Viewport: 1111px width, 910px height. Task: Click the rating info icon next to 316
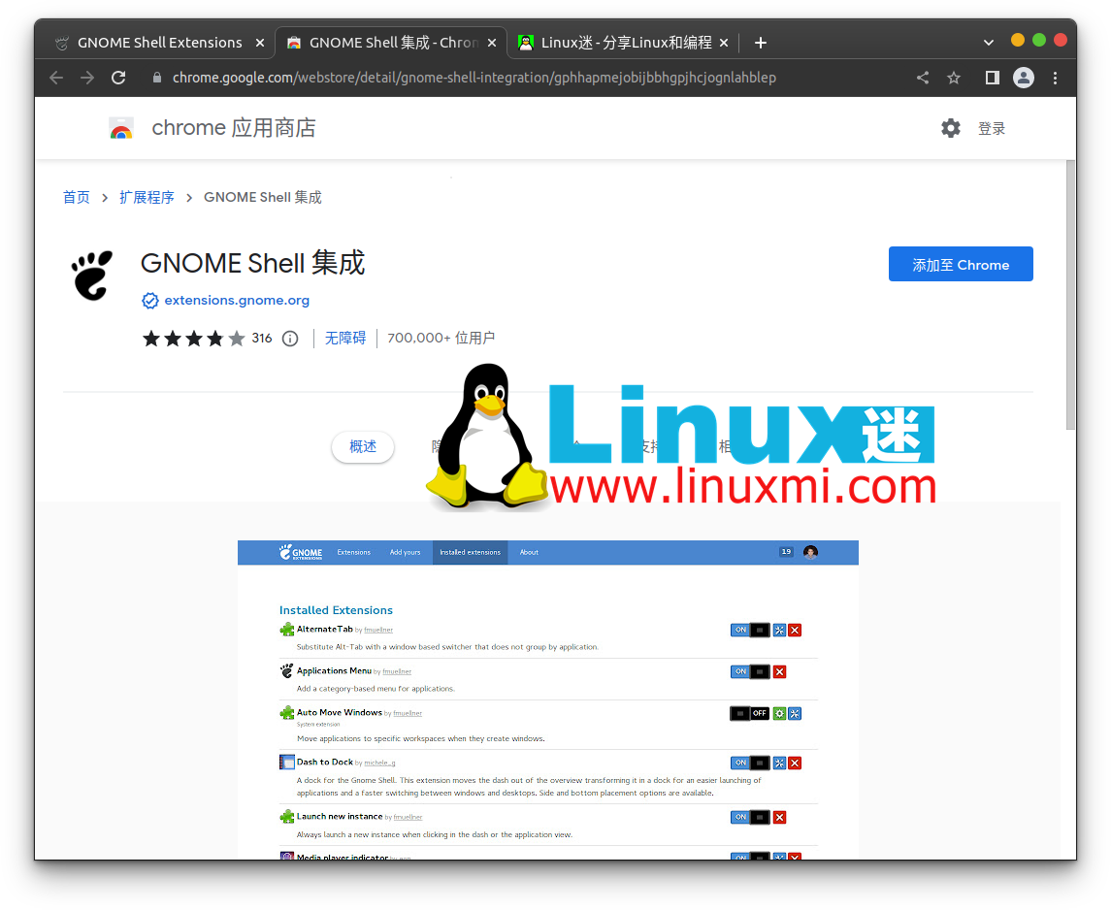pyautogui.click(x=290, y=339)
